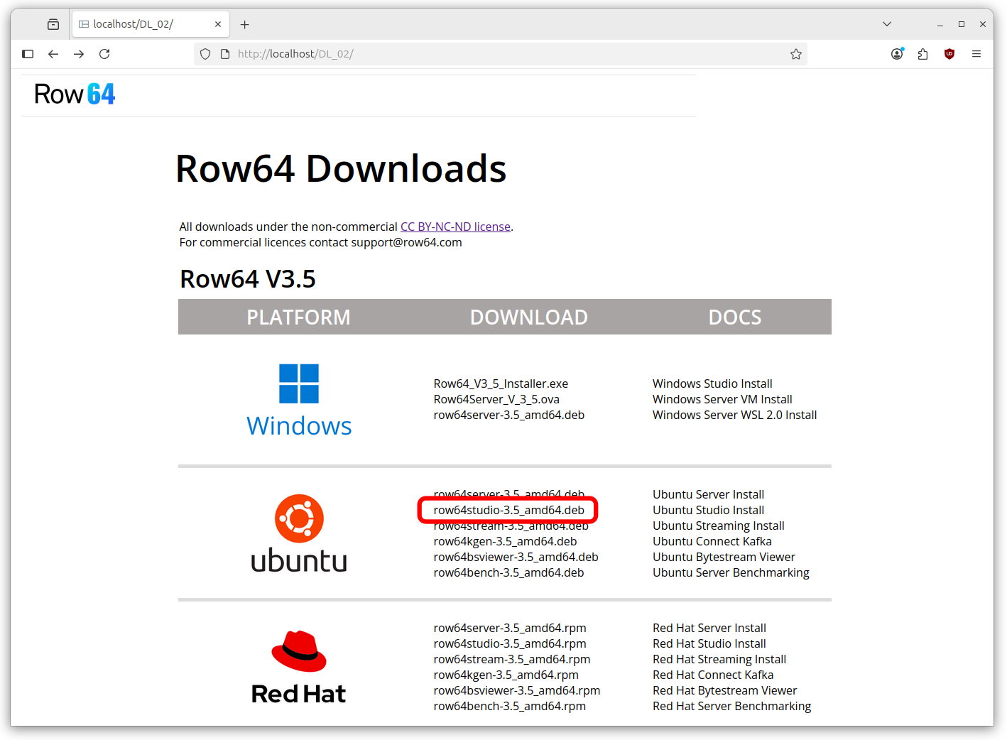Click the Row64 logo in header
1007x740 pixels.
(x=75, y=94)
